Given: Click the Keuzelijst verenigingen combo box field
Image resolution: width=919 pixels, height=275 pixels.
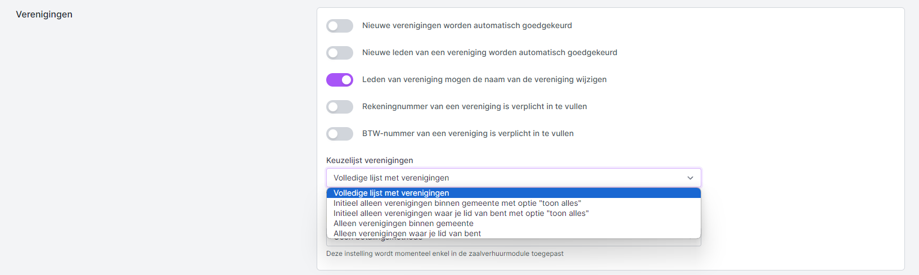Looking at the screenshot, I should tap(506, 178).
